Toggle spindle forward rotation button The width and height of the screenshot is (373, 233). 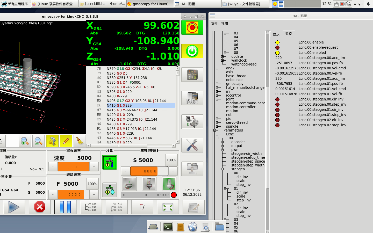(169, 184)
